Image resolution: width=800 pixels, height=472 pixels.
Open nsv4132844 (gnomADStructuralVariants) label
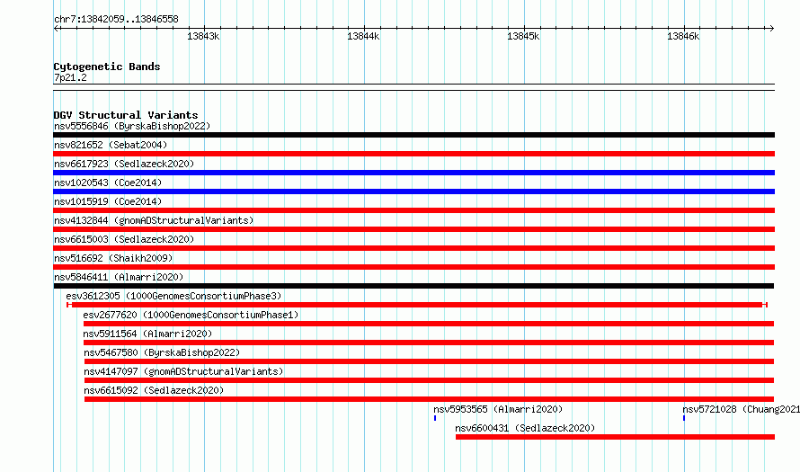[154, 220]
